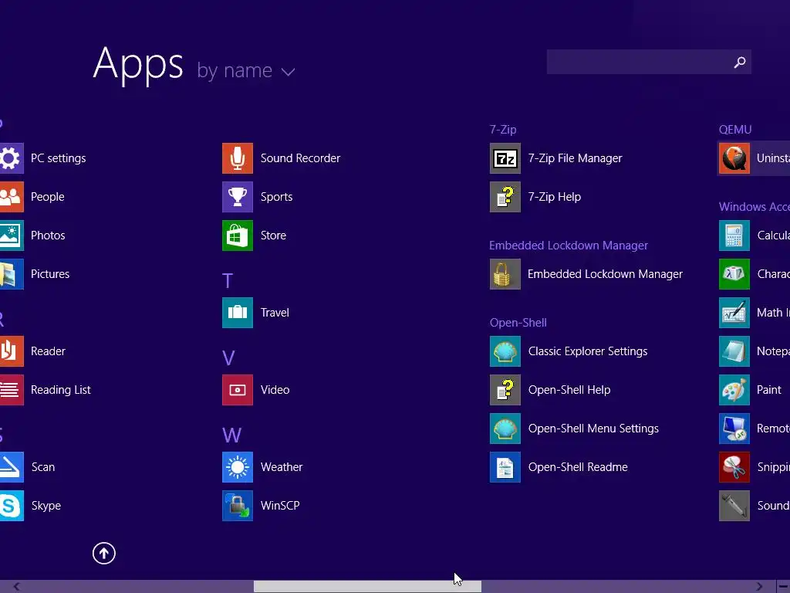Screen dimensions: 790x593
Task: Click the 'Reading List' label
Action: pyautogui.click(x=60, y=390)
